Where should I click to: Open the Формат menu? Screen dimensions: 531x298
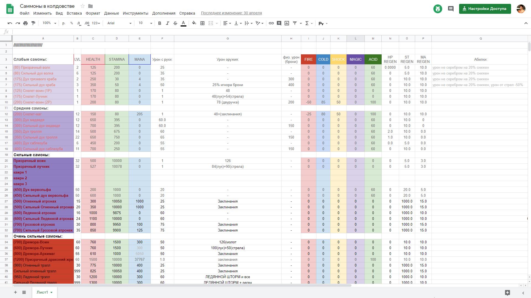point(93,13)
